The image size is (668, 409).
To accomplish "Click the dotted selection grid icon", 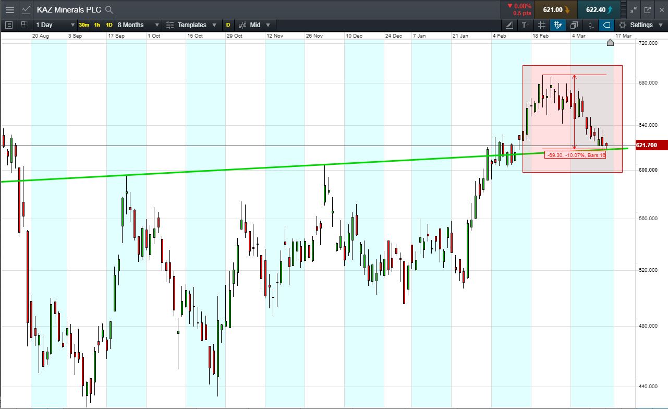I will coord(25,25).
